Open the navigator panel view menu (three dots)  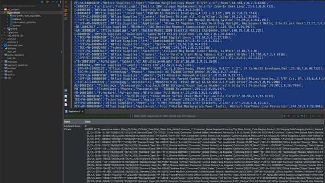60,2
